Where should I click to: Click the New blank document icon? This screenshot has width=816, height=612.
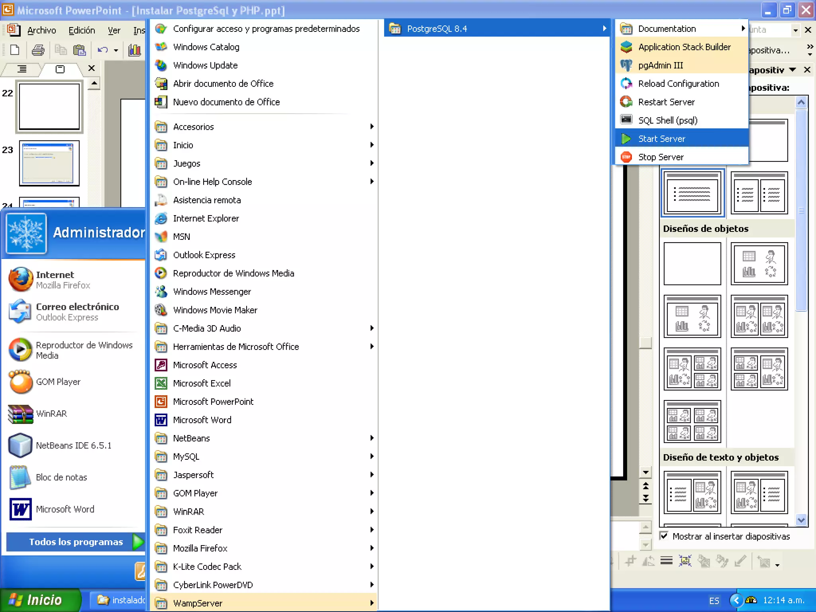[15, 50]
